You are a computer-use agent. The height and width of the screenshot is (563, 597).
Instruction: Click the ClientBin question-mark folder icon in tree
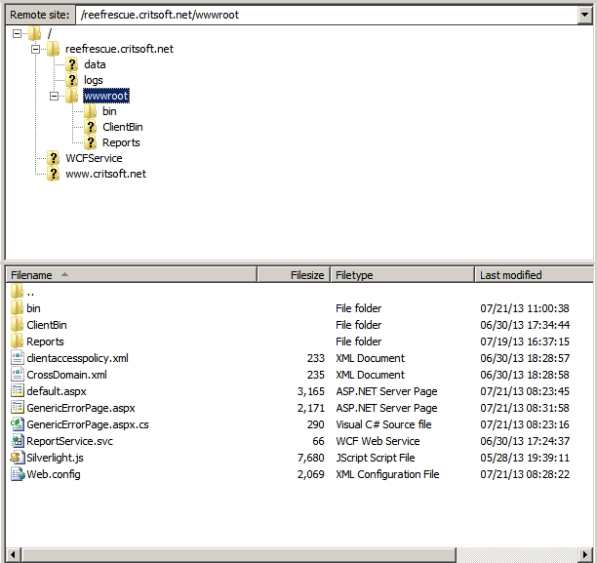point(91,127)
